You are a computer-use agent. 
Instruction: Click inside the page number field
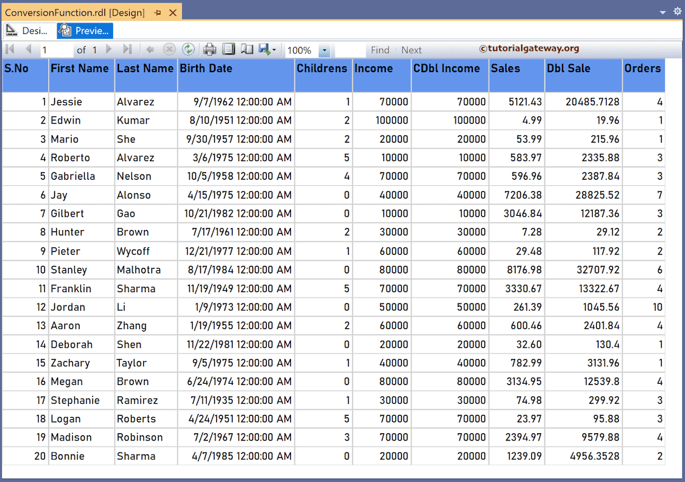click(x=56, y=49)
